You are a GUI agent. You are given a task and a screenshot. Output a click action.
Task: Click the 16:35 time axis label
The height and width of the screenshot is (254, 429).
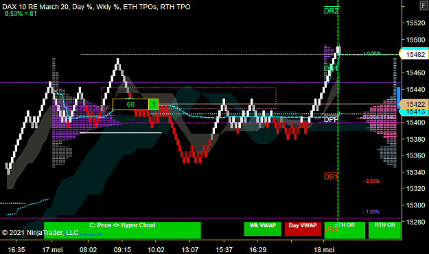tap(16, 250)
